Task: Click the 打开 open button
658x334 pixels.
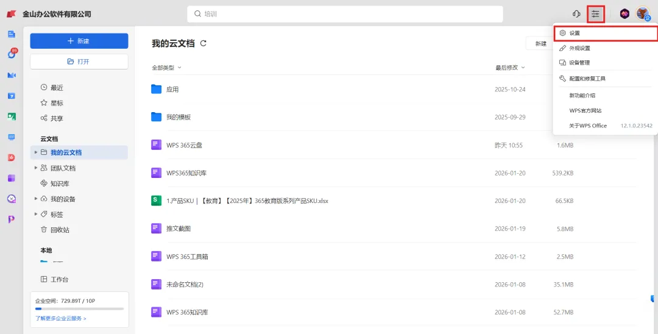Action: (79, 62)
